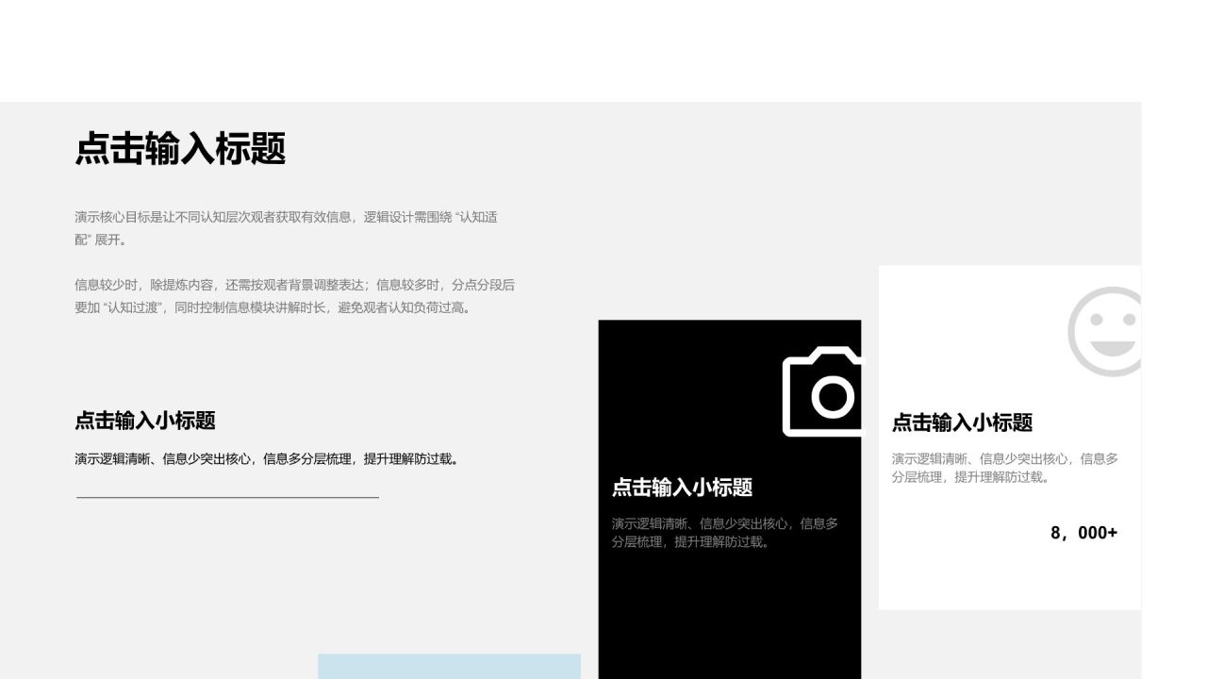Click the description text in the white card
This screenshot has width=1207, height=679.
coord(1004,468)
